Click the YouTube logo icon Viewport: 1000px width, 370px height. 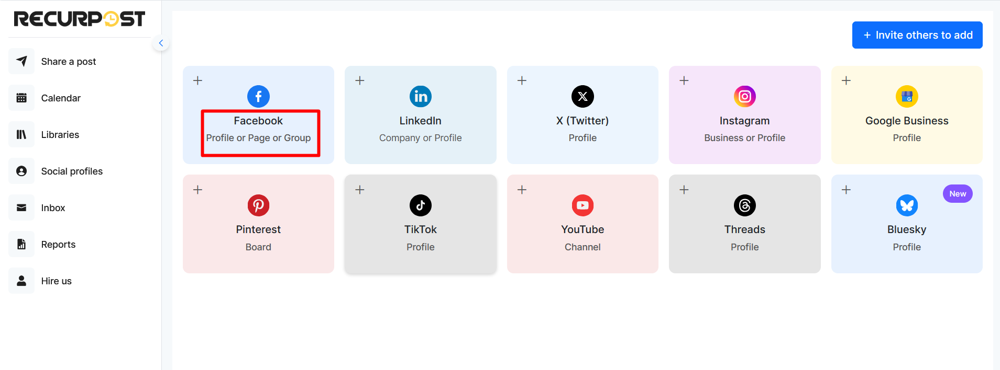[x=583, y=205]
